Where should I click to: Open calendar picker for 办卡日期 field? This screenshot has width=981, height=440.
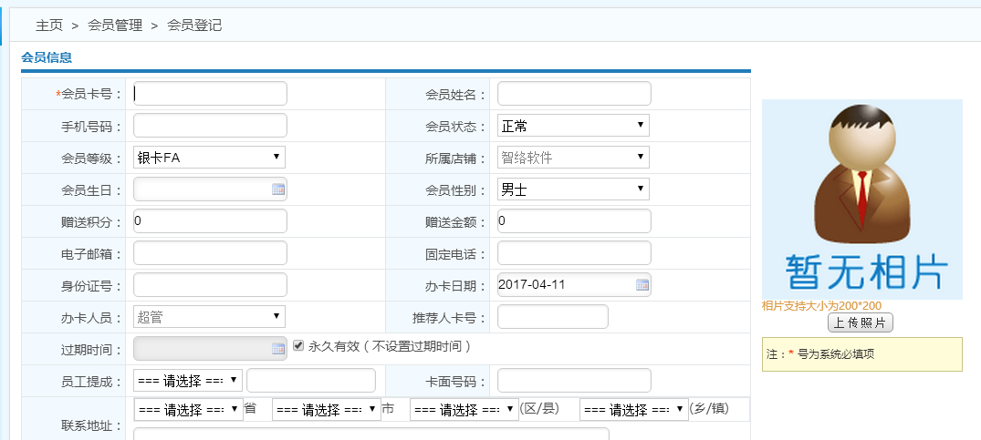click(x=642, y=285)
